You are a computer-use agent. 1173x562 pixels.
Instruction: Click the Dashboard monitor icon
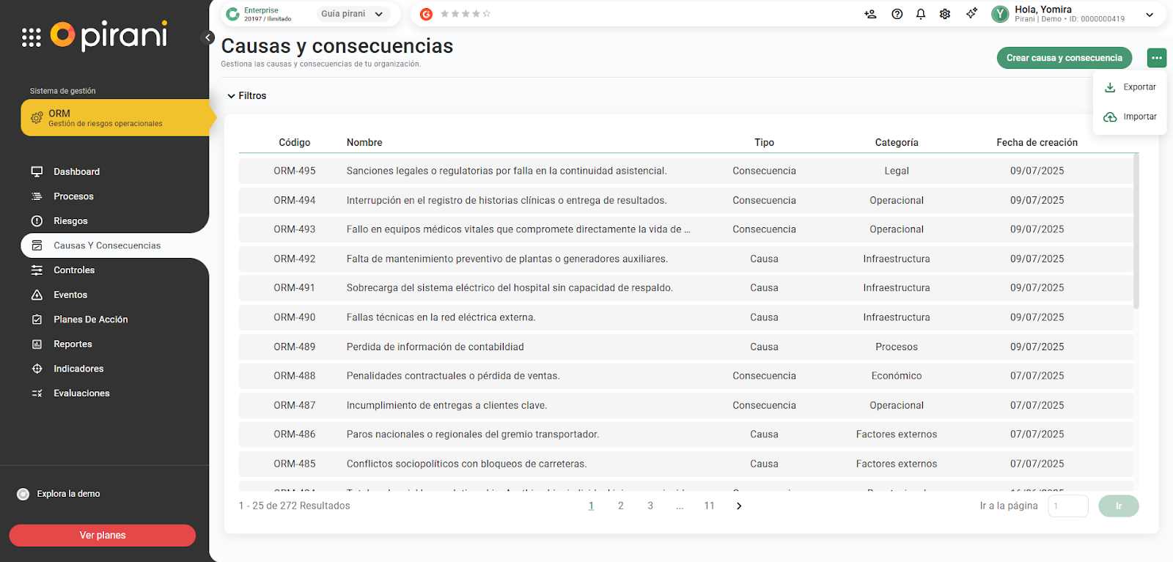[37, 171]
